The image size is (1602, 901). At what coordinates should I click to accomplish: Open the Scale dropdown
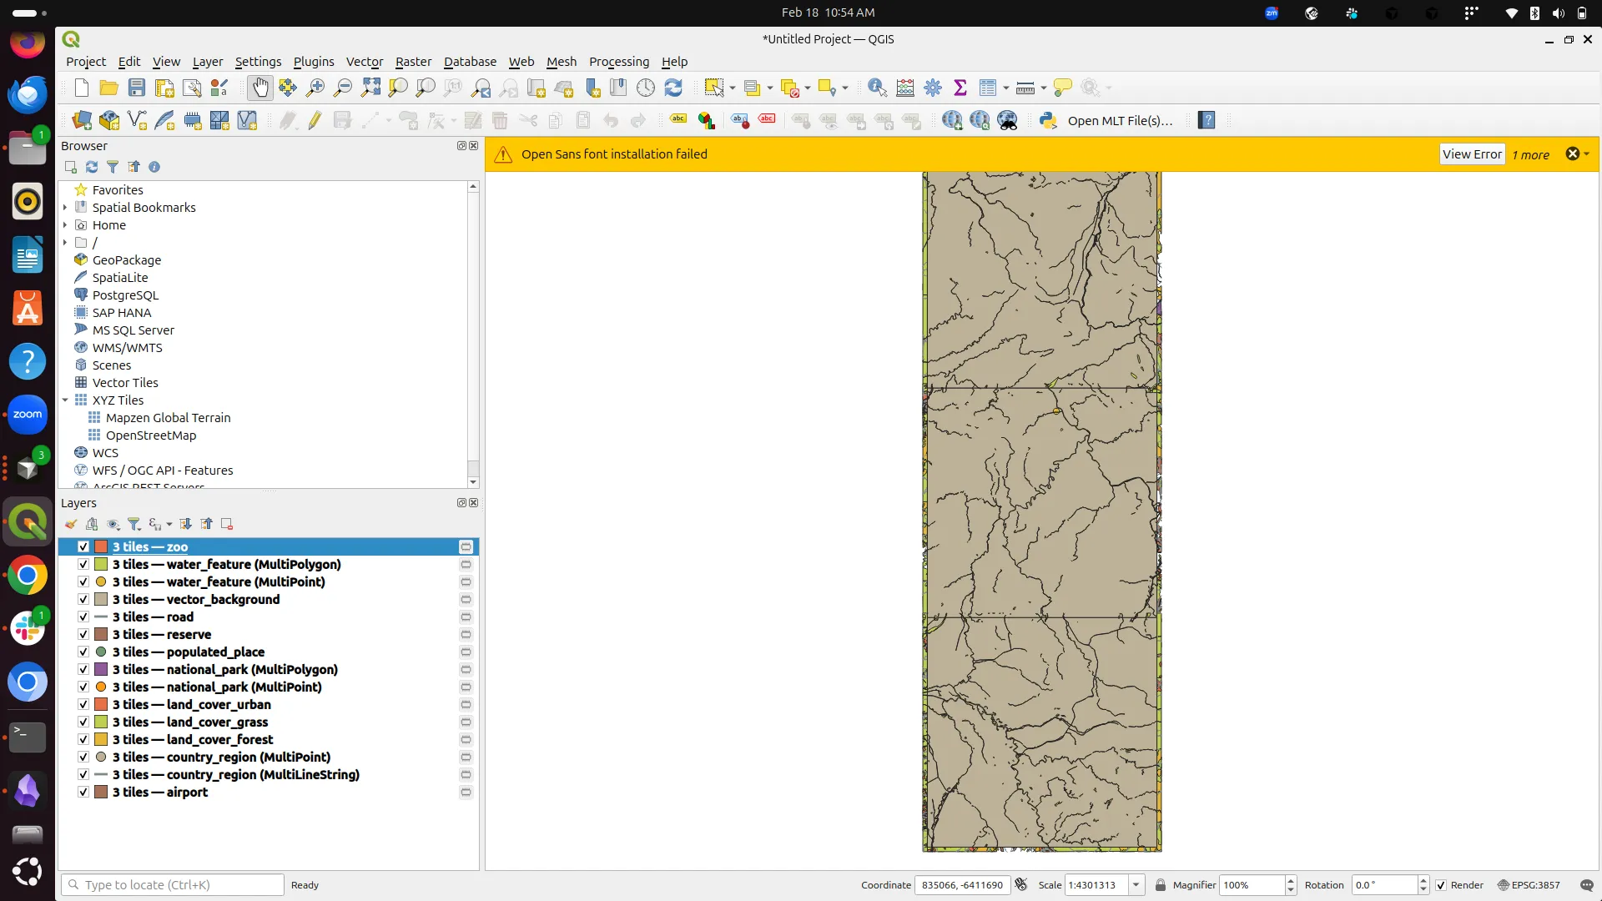pos(1136,885)
